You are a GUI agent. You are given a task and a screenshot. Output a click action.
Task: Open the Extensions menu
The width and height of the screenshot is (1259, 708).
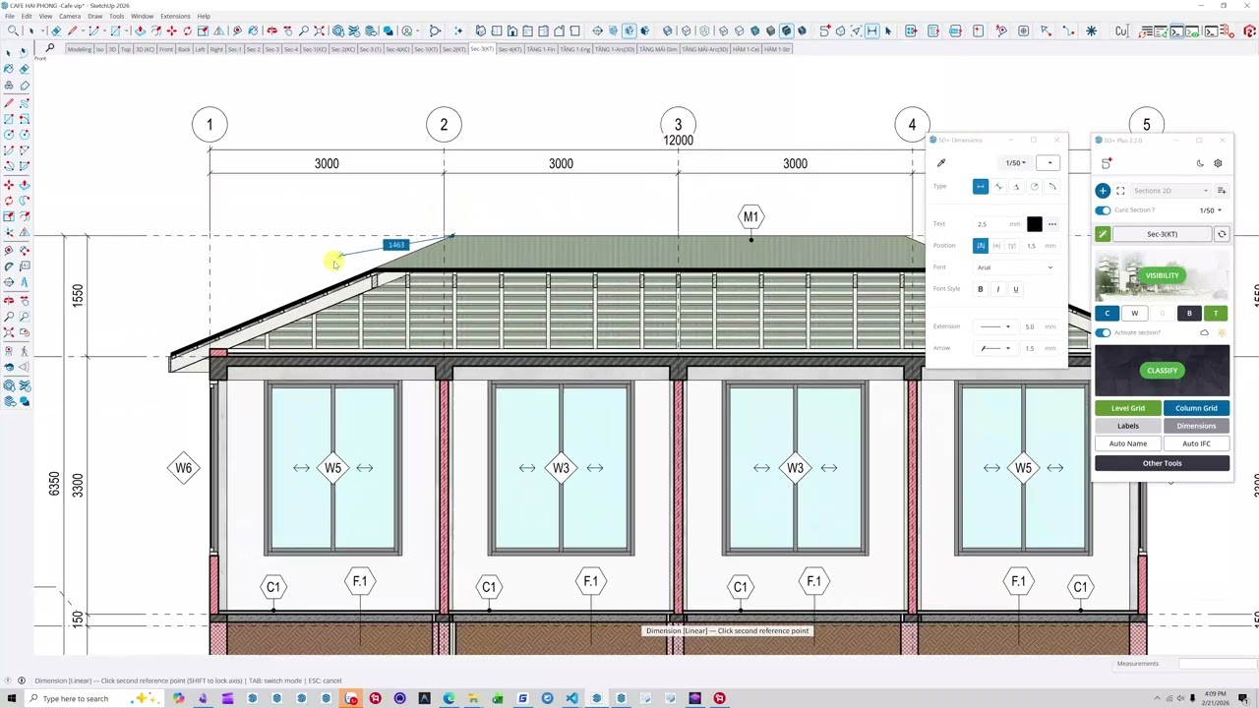(175, 17)
